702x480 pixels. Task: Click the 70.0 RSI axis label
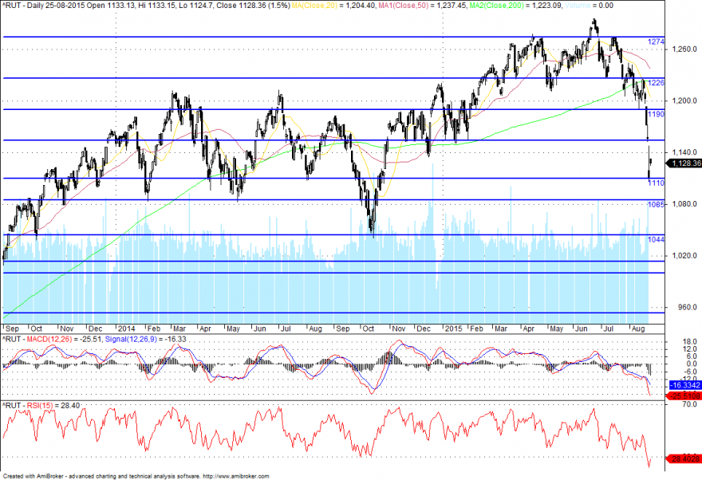pyautogui.click(x=690, y=404)
